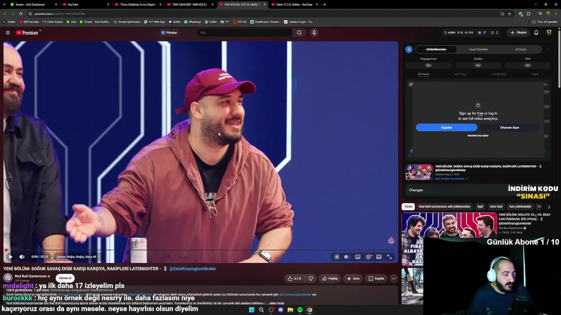Image resolution: width=561 pixels, height=315 pixels.
Task: Select the Görüntülenmeler tab
Action: 436,49
